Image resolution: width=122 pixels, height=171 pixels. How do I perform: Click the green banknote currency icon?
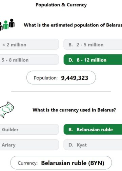pos(7,110)
